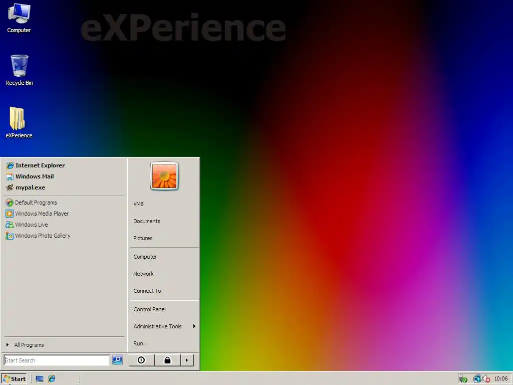Viewport: 513px width, 385px height.
Task: Lock the computer with the padlock button
Action: click(x=167, y=360)
